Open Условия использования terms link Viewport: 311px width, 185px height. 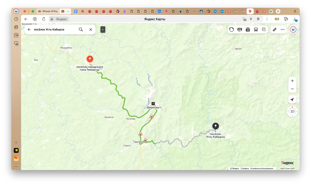coord(261,168)
